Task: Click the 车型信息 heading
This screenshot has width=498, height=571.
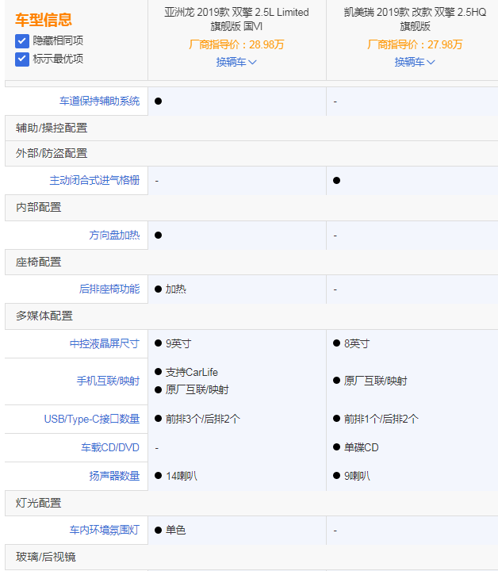Action: pyautogui.click(x=44, y=21)
